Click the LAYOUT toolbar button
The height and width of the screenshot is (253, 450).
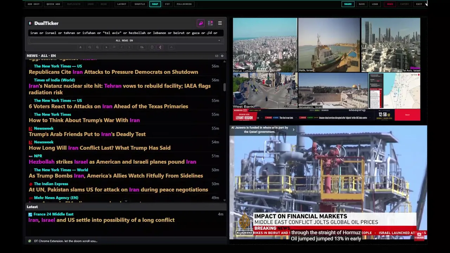[x=122, y=4]
